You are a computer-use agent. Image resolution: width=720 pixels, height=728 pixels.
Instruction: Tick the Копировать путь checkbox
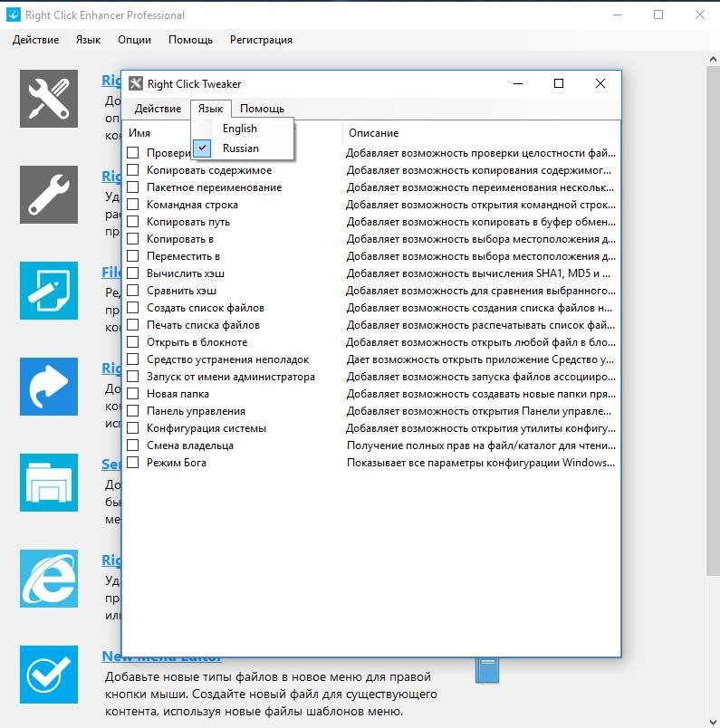[133, 222]
